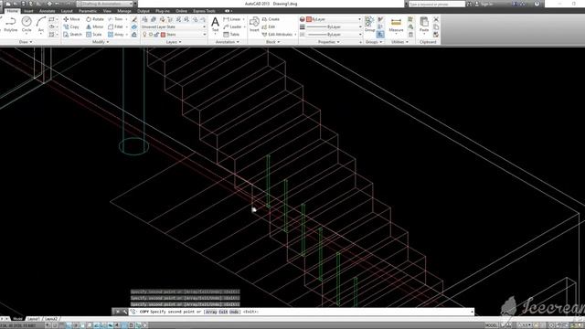Switch to the View ribbon tab
The height and width of the screenshot is (329, 585).
107,11
